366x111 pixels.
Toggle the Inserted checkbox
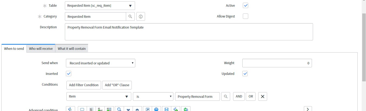69,74
